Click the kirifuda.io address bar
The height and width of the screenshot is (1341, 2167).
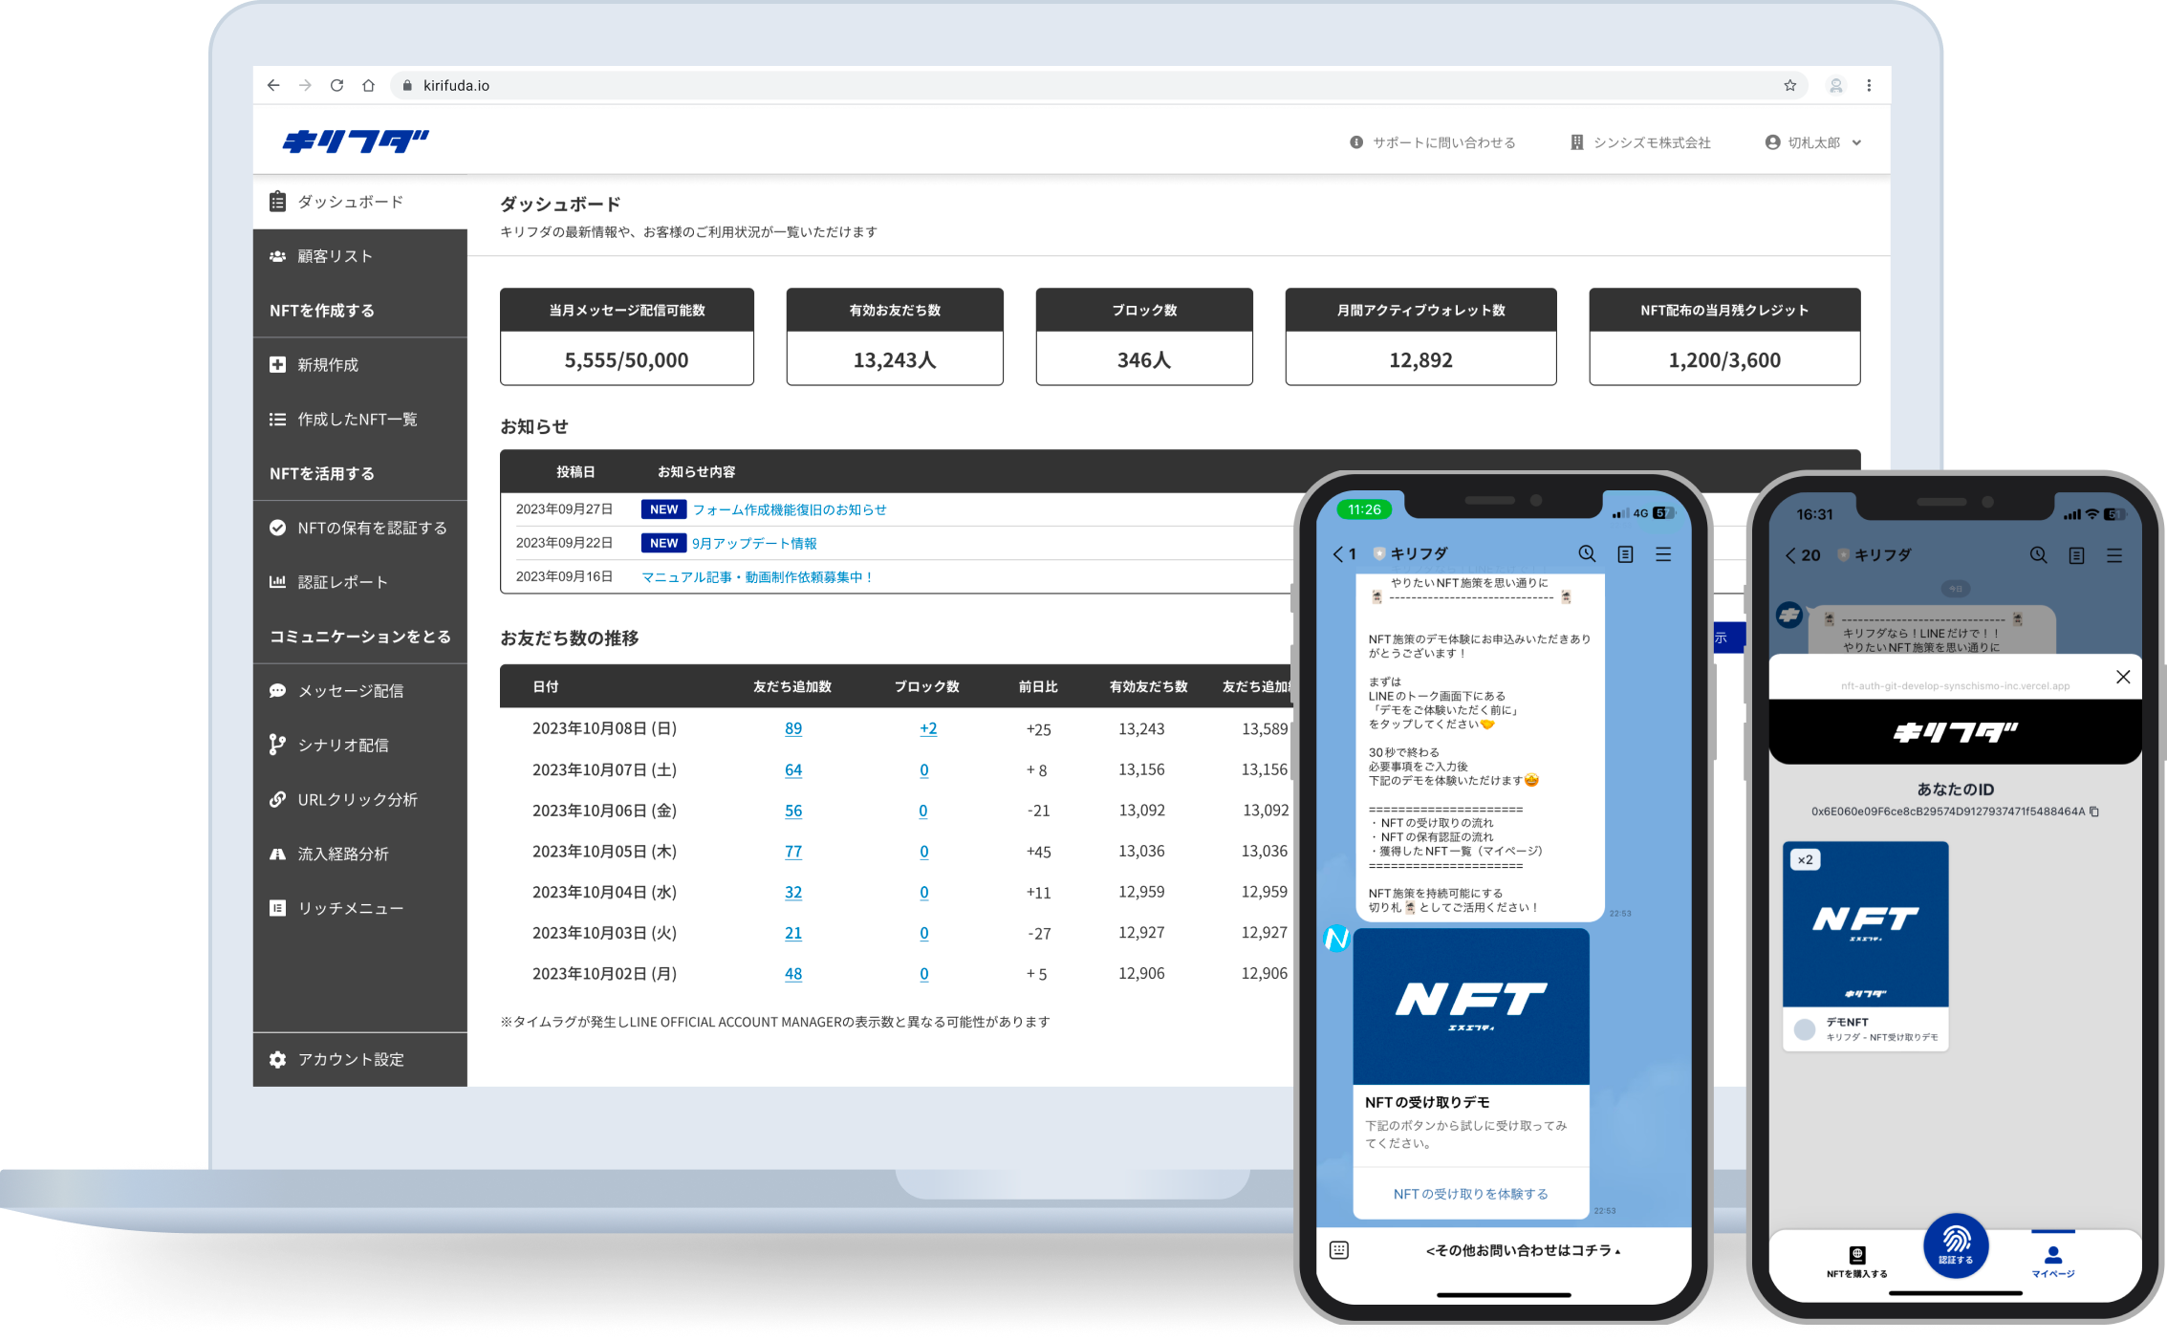(x=1051, y=85)
